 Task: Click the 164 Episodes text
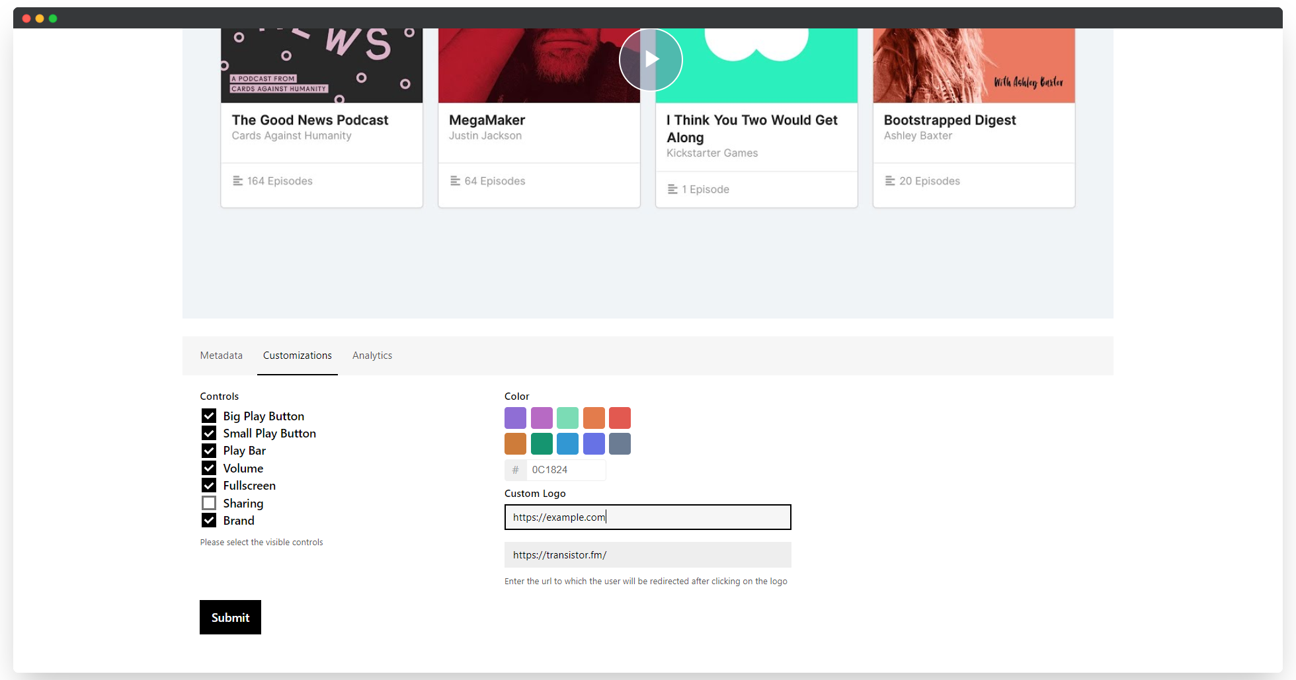(280, 181)
